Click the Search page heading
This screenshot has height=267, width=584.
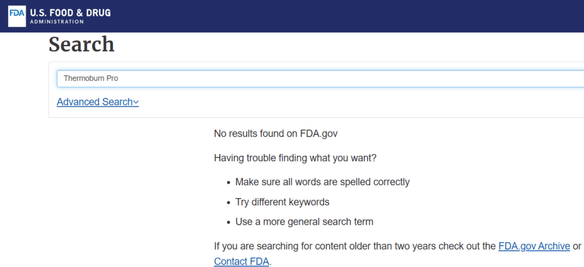coord(82,44)
